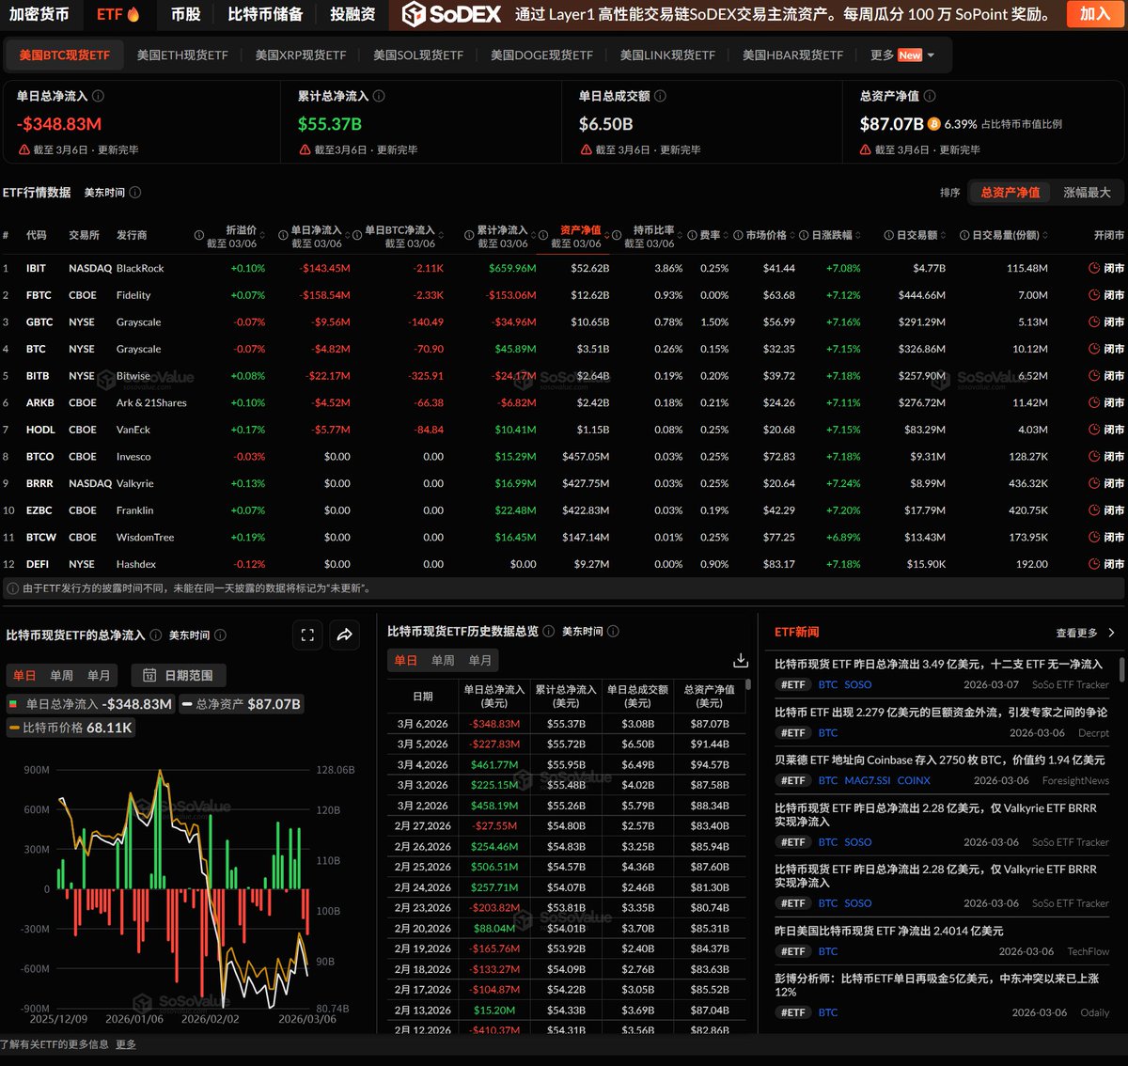1128x1066 pixels.
Task: Download the ETF historical data table
Action: coord(741,660)
